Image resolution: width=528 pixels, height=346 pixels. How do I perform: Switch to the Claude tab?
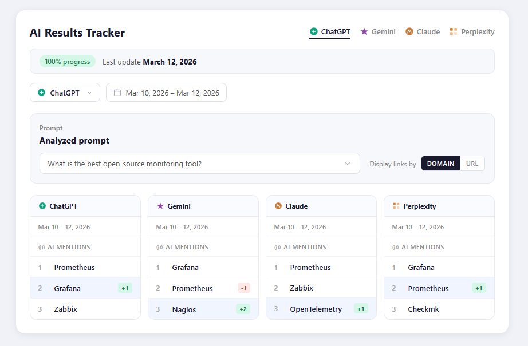pos(423,32)
